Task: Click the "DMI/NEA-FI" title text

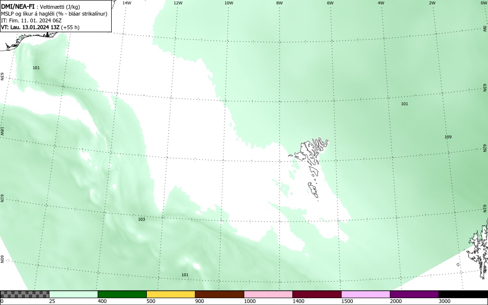Action: 18,6
